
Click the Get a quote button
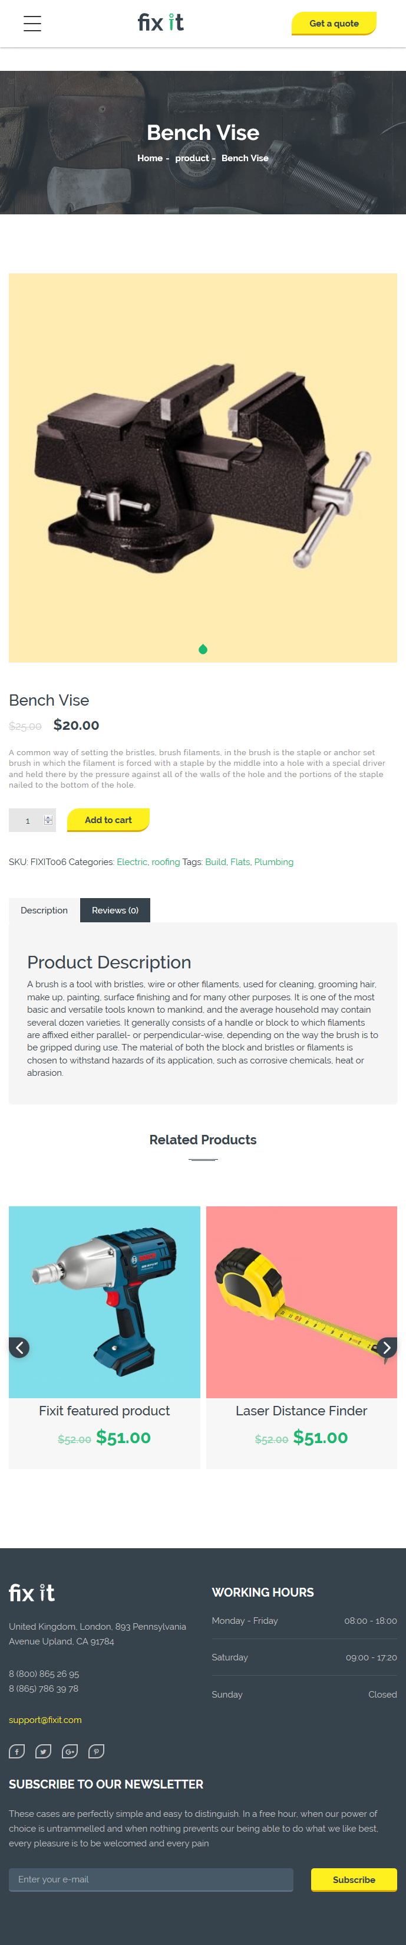334,24
